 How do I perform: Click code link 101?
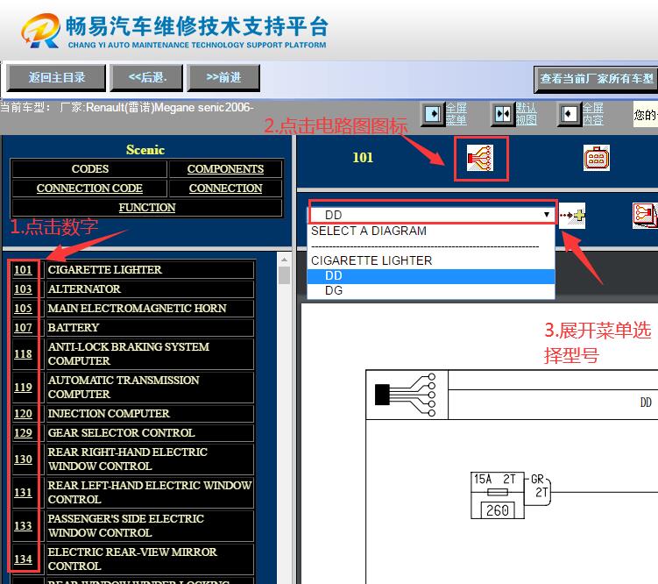tap(23, 269)
